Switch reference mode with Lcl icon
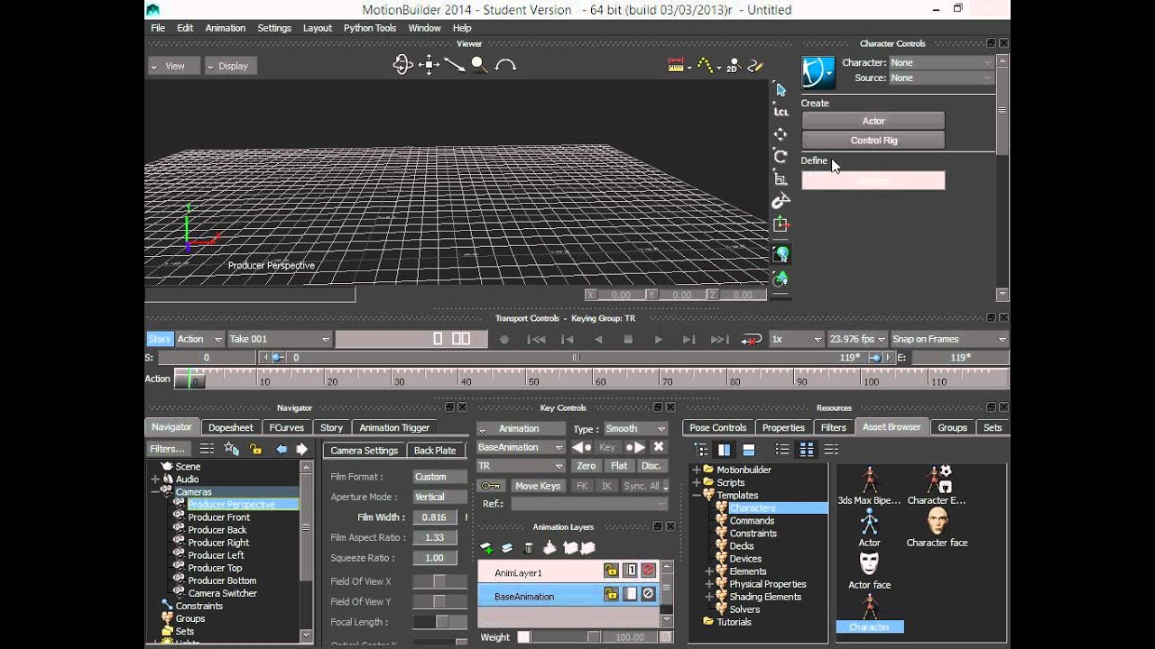This screenshot has height=649, width=1155. (x=781, y=112)
